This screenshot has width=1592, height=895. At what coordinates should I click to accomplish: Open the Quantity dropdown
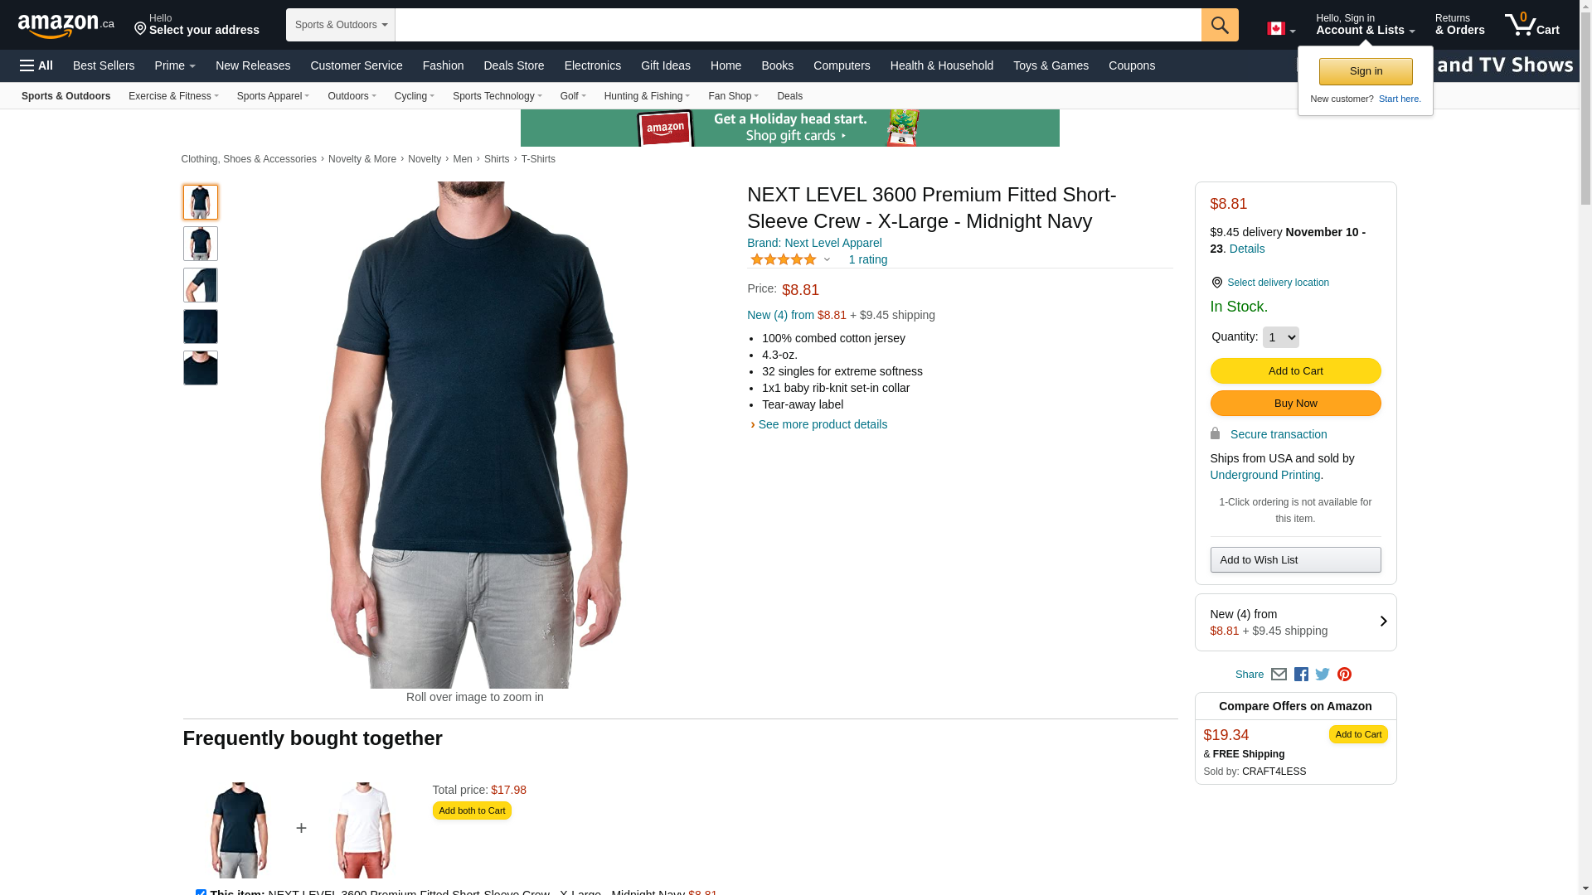point(1280,337)
